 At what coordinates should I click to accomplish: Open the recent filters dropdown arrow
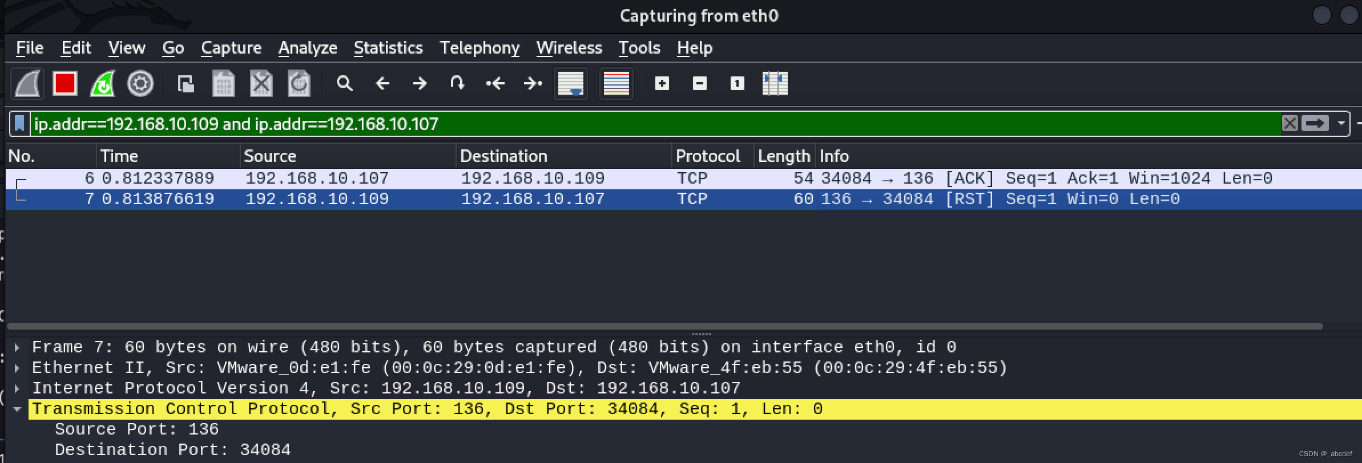(x=1341, y=123)
